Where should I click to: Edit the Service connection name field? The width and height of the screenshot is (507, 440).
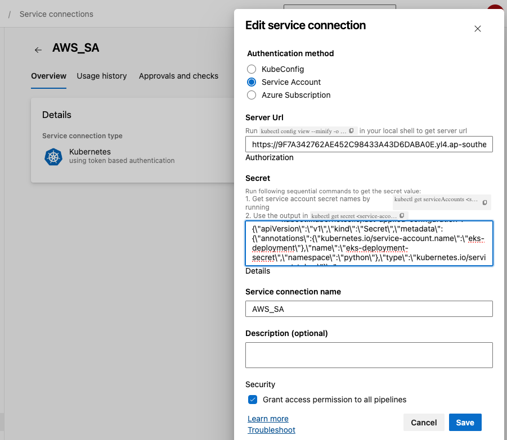[x=369, y=309]
